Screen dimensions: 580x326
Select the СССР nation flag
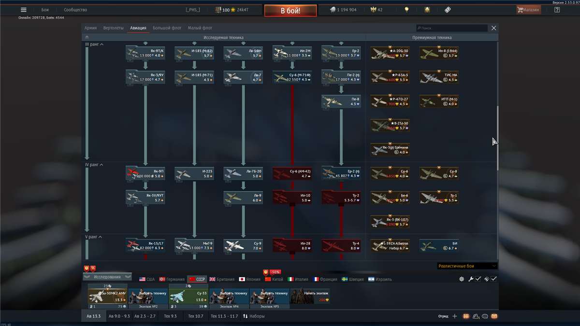pyautogui.click(x=197, y=279)
